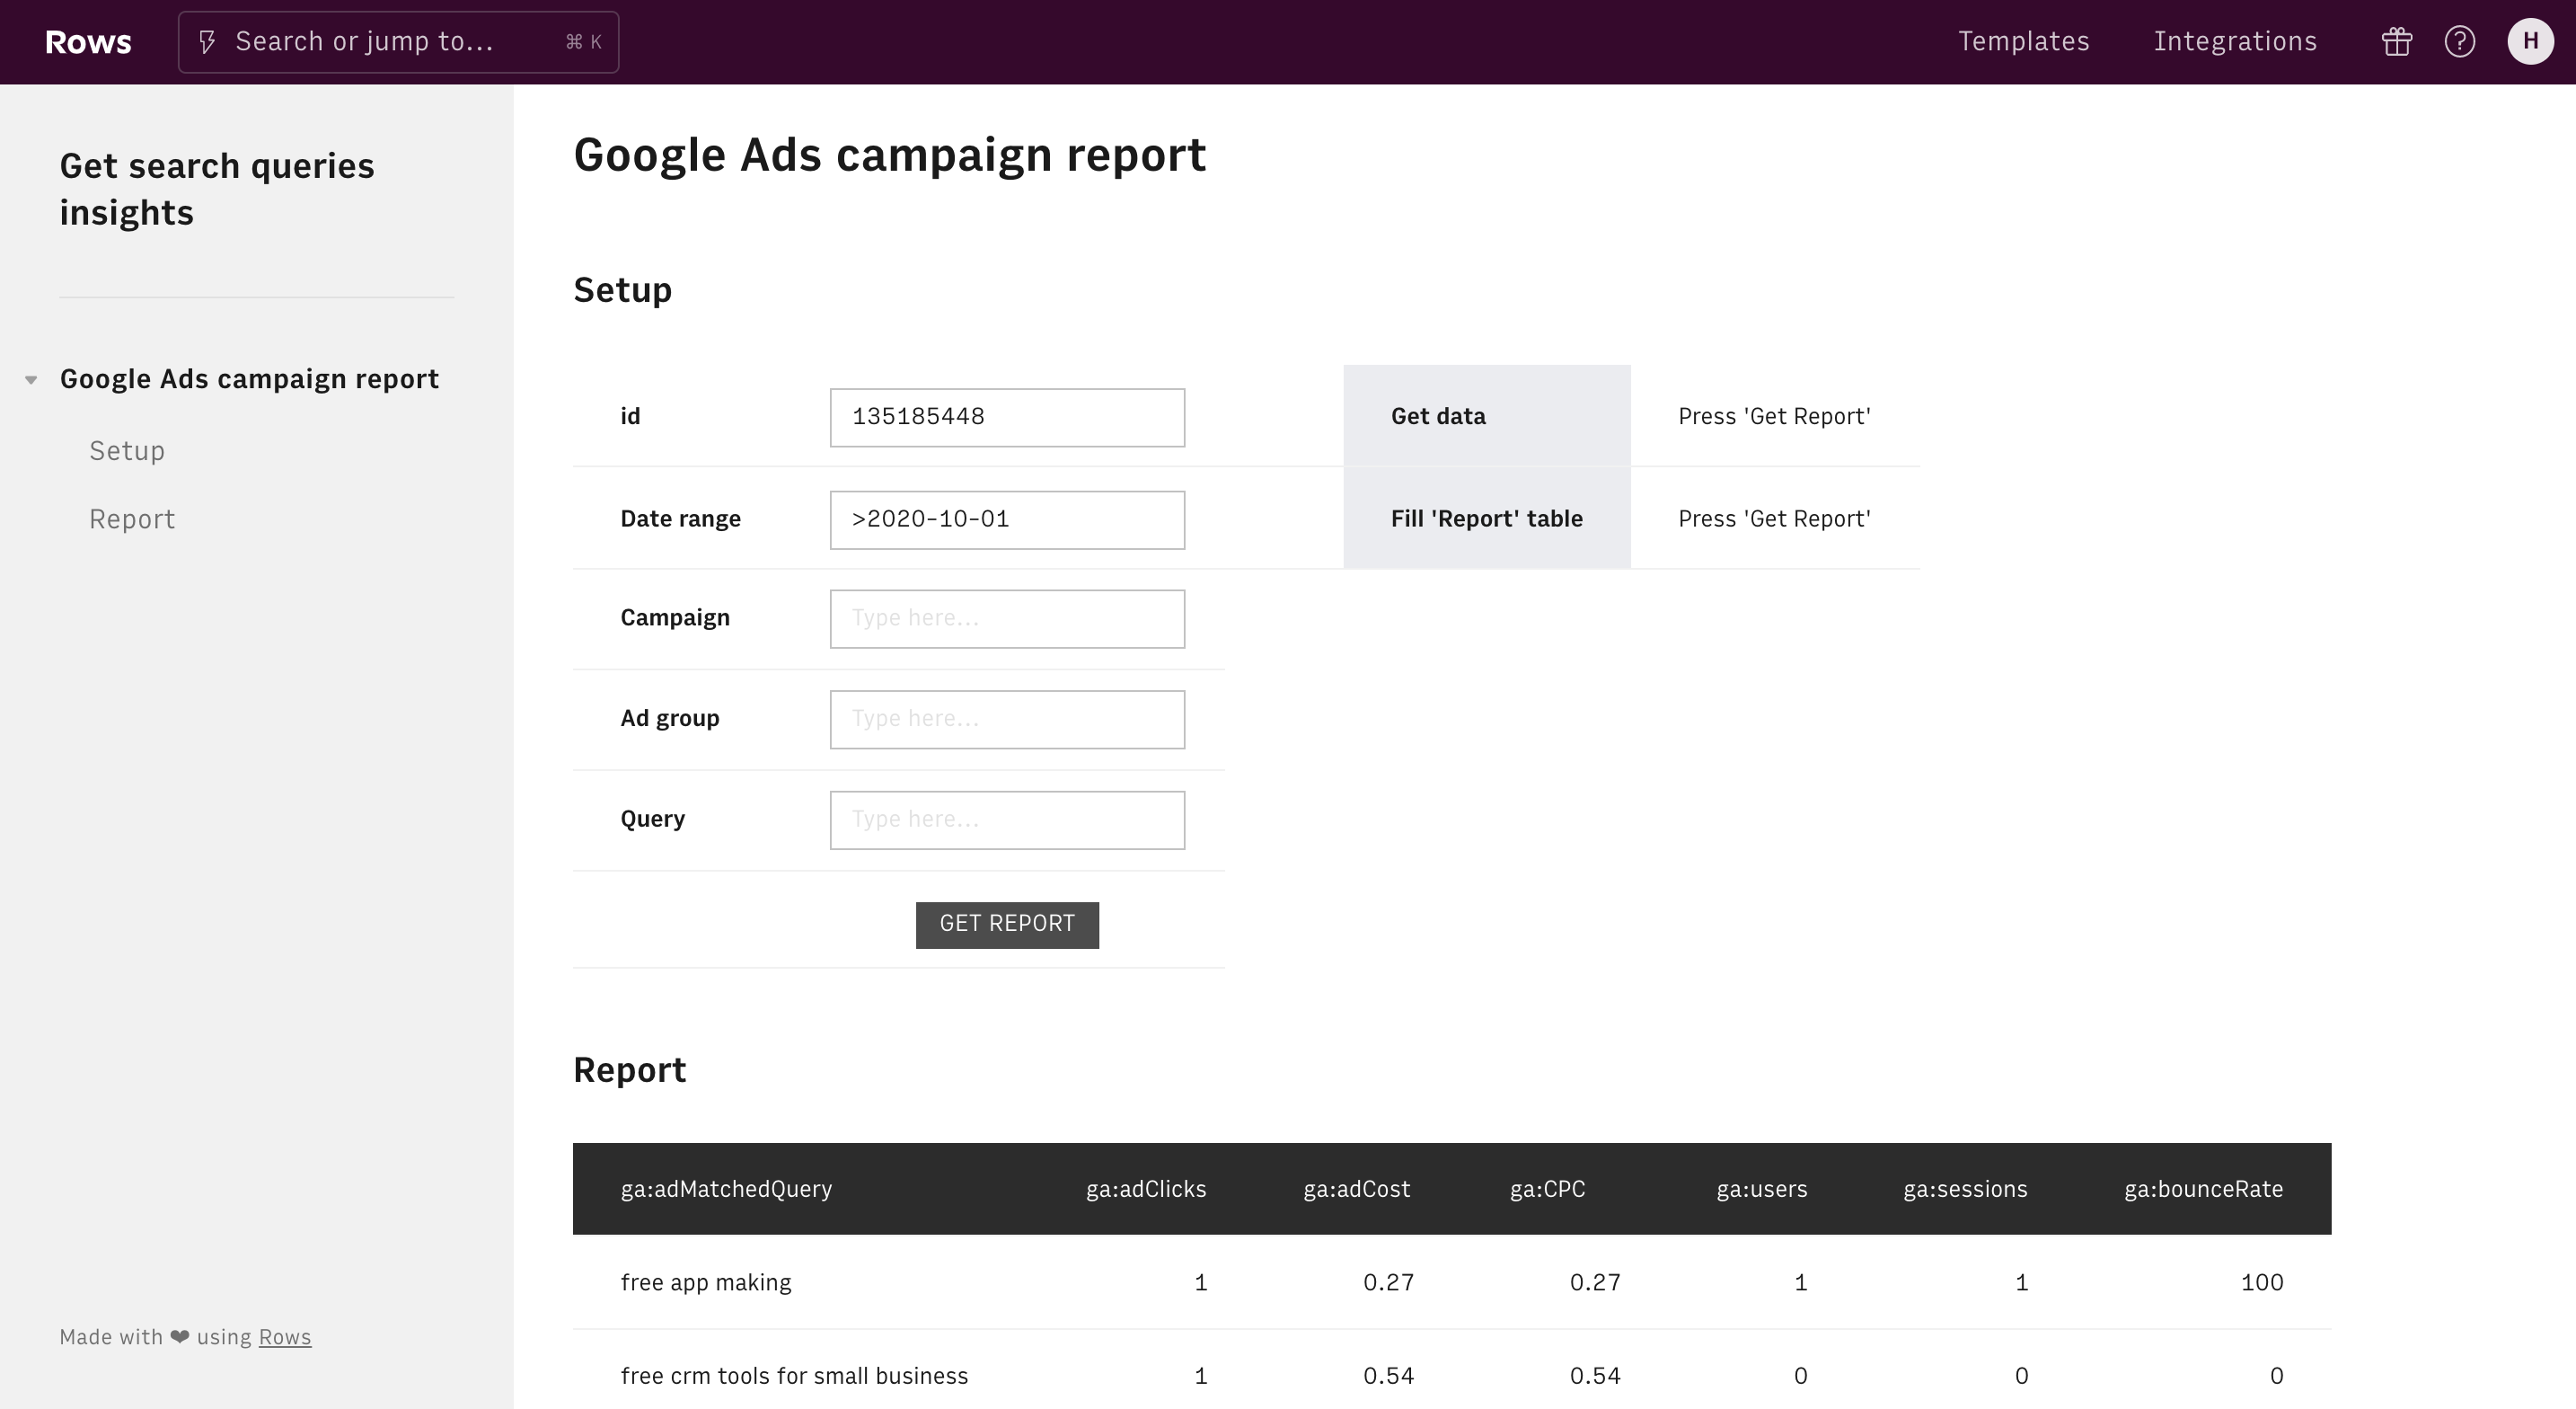Select the ga:CPC column header

pyautogui.click(x=1547, y=1189)
